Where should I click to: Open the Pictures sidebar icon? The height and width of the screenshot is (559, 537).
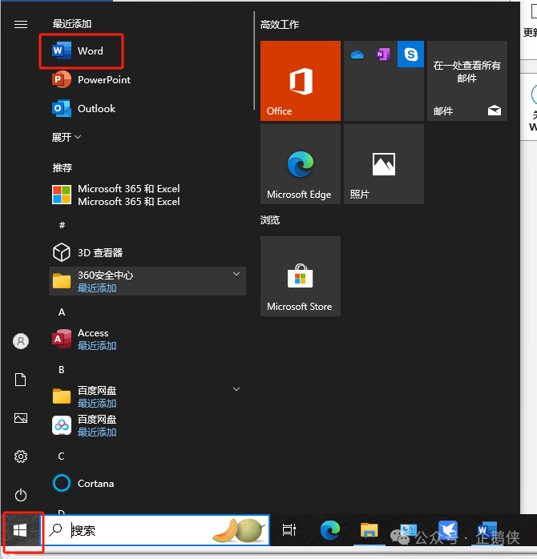point(21,418)
